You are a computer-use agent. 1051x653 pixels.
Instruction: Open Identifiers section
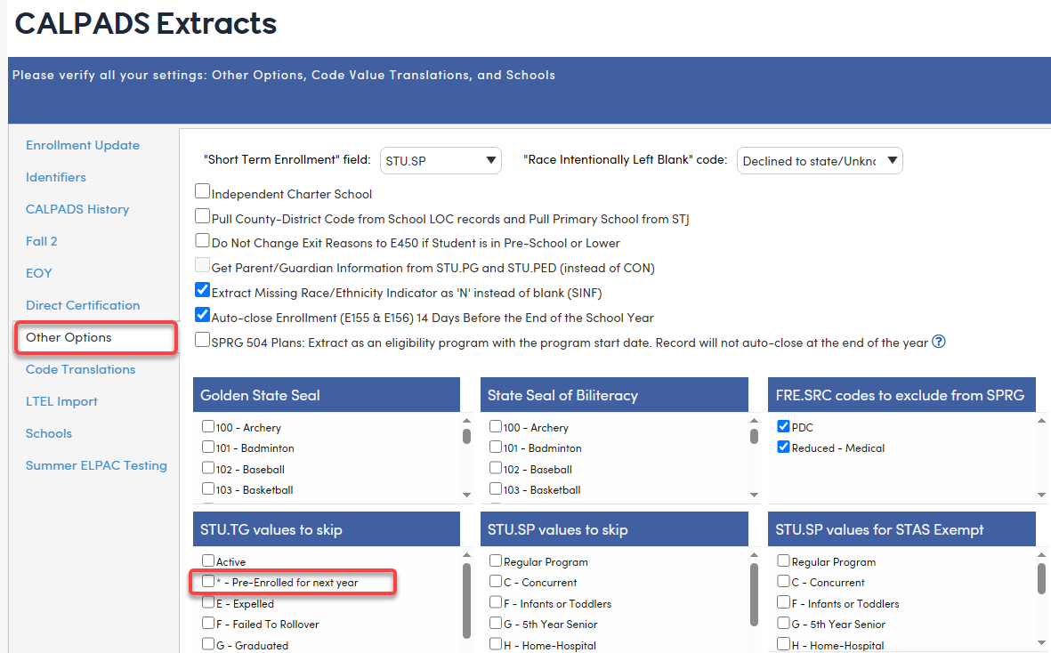pyautogui.click(x=56, y=177)
